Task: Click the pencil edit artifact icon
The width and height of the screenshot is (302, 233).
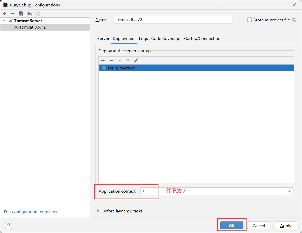Action: (136, 60)
